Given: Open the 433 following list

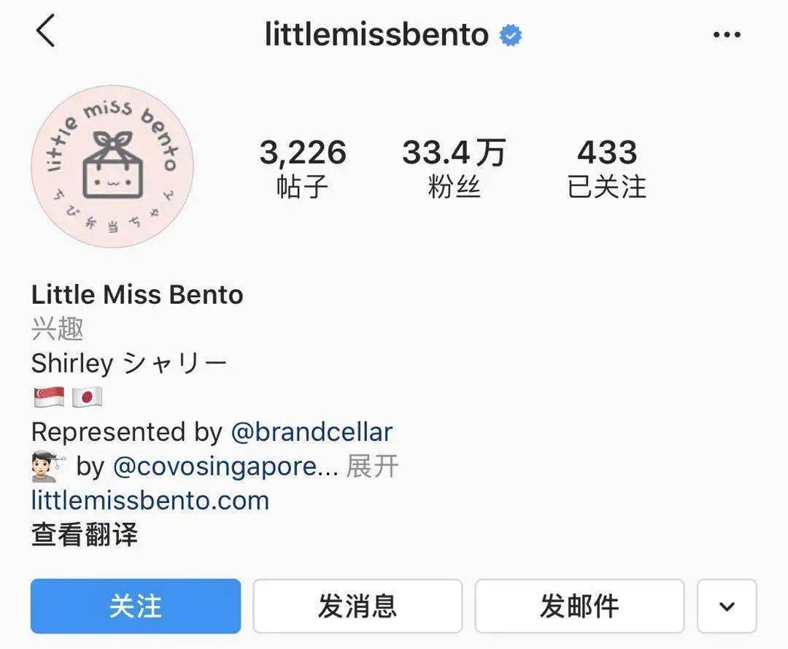Looking at the screenshot, I should 607,169.
